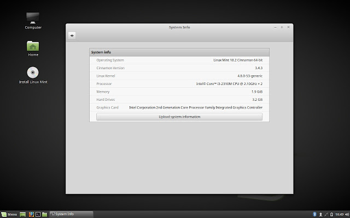Select the Memory value 1.9 GiB
The height and width of the screenshot is (218, 350).
(x=257, y=92)
